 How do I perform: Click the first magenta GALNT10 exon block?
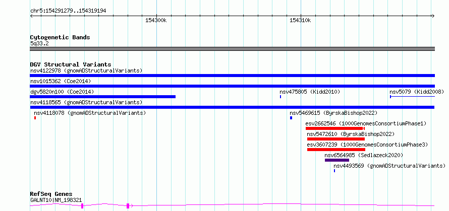(82, 205)
